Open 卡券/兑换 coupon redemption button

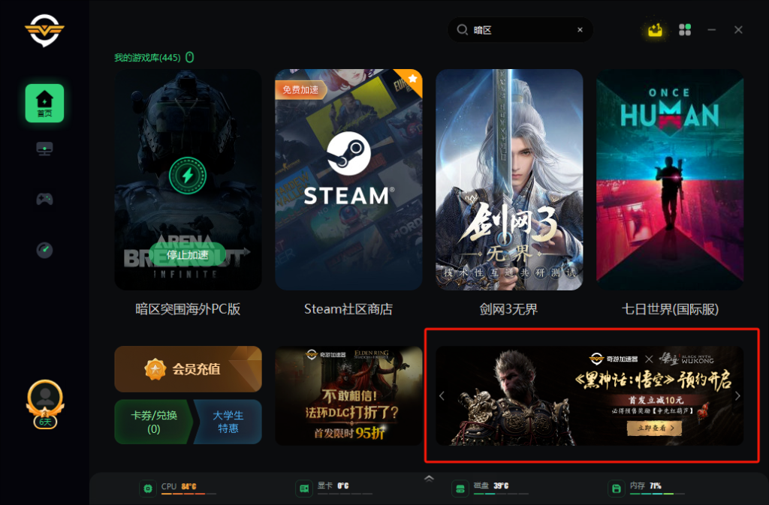(154, 422)
